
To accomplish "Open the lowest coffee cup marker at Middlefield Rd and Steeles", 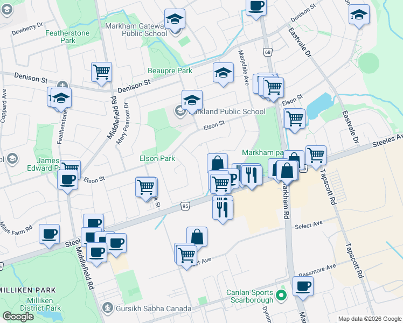I will [x=96, y=252].
